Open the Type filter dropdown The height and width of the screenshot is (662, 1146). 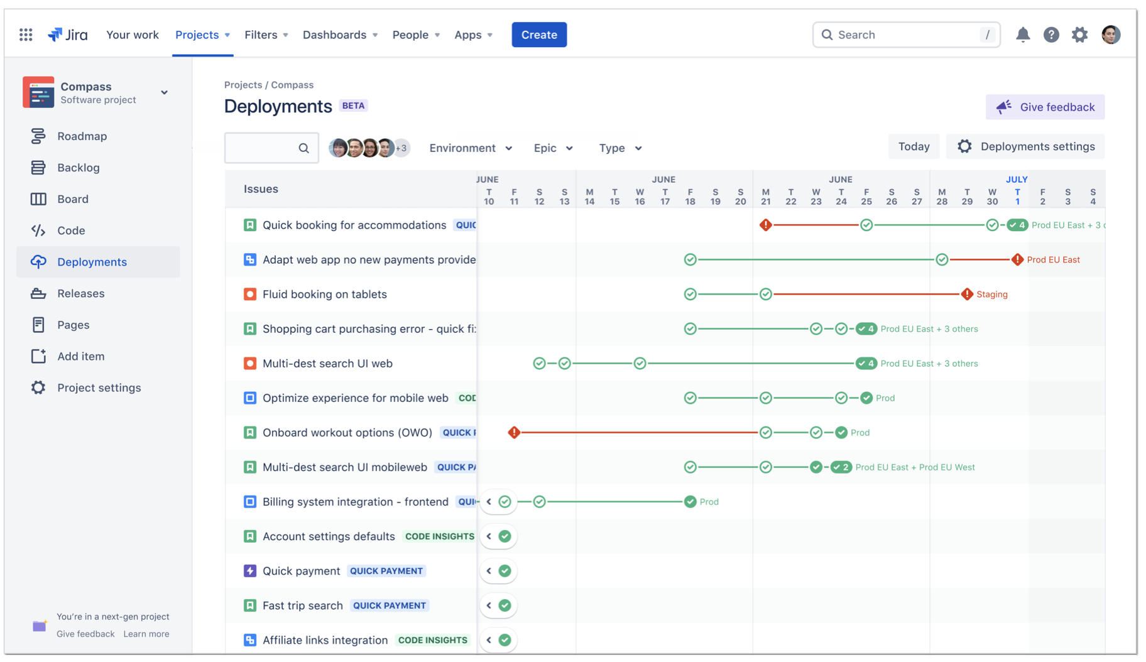620,148
